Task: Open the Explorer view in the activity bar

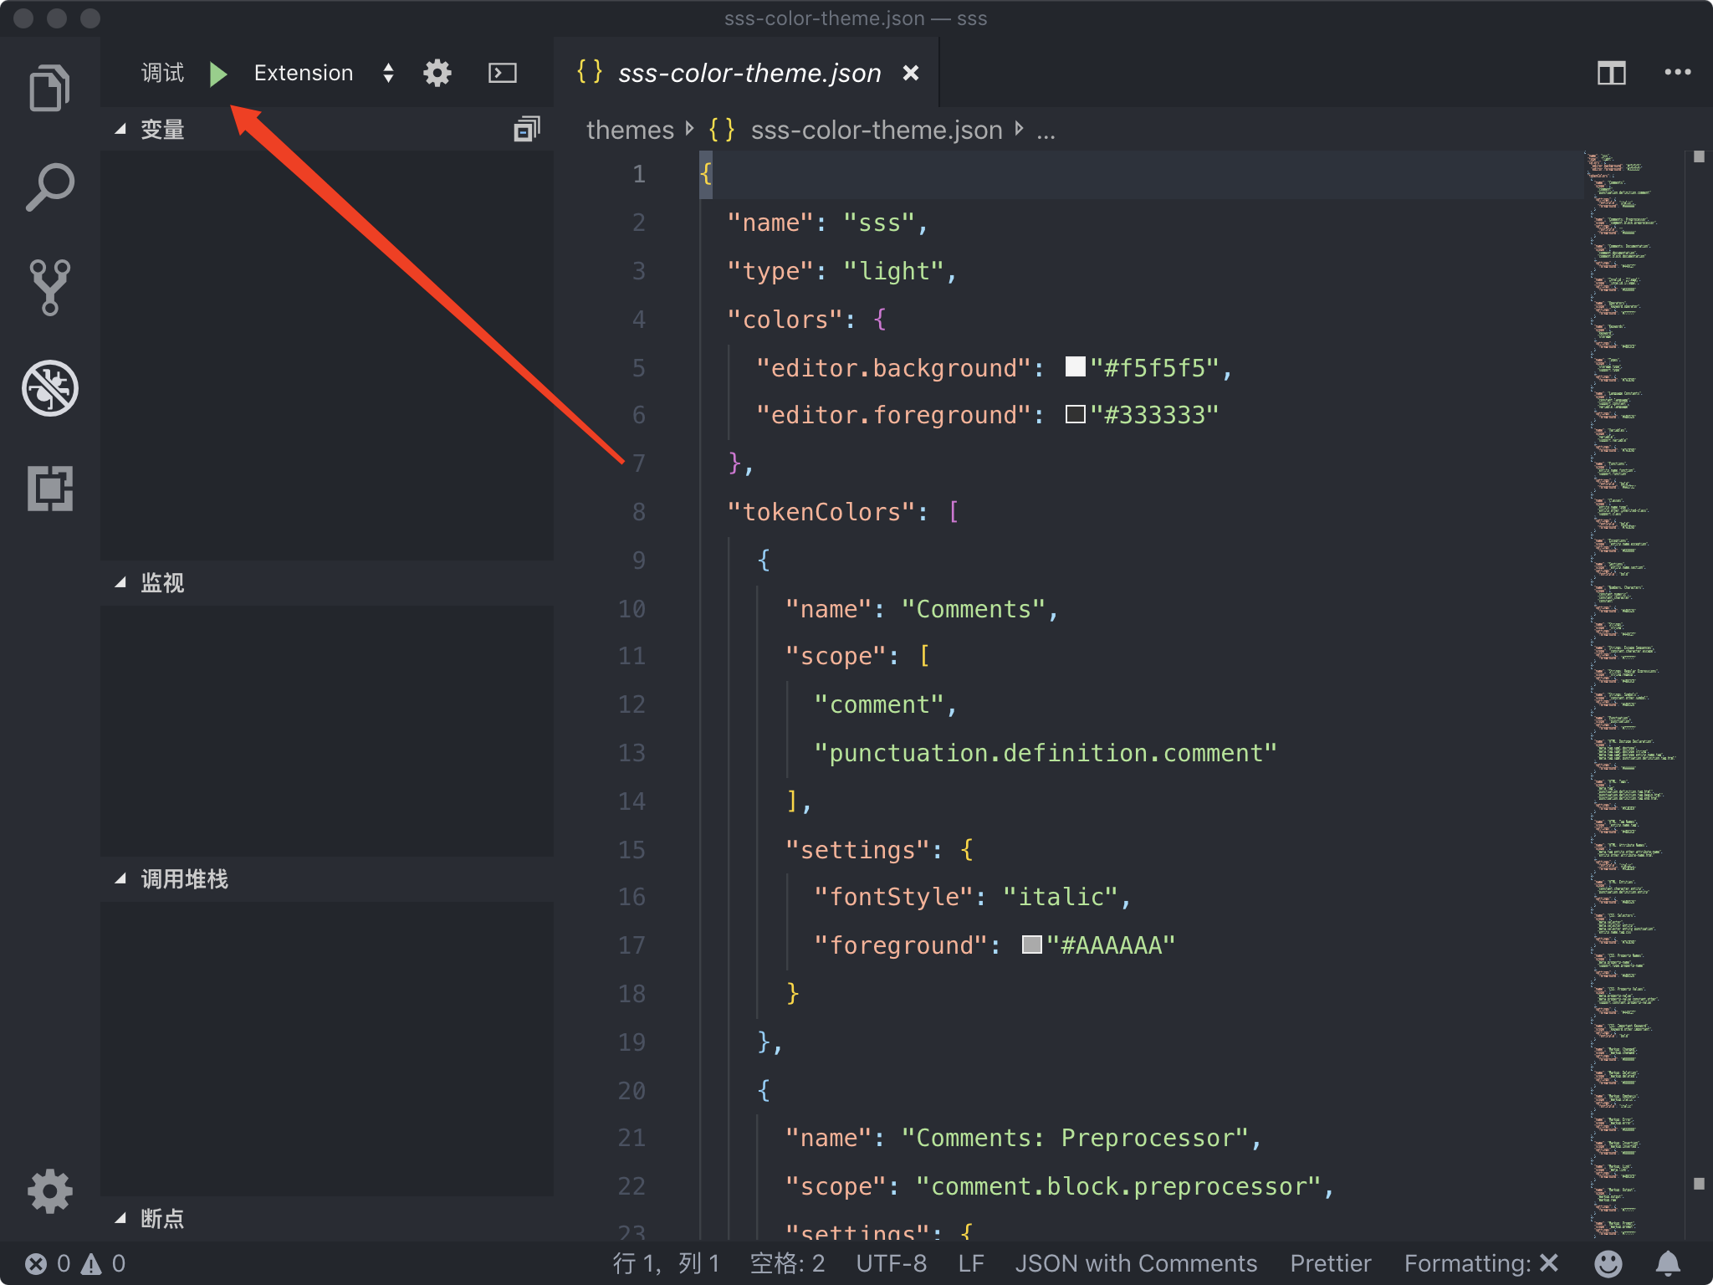Action: (50, 86)
